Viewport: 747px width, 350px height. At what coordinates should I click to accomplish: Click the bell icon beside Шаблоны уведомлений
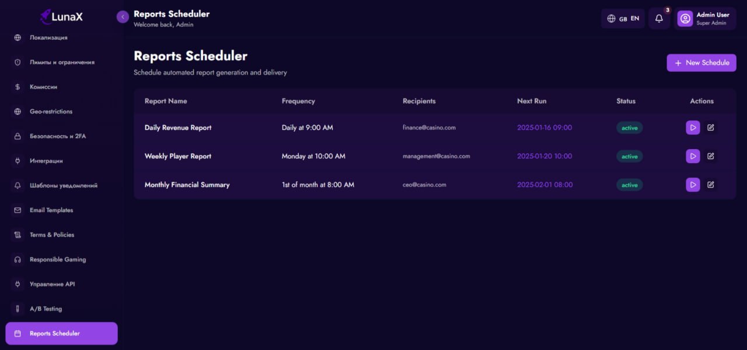(x=18, y=185)
